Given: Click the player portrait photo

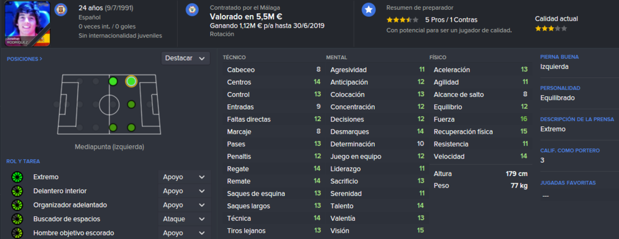Looking at the screenshot, I should pos(27,24).
